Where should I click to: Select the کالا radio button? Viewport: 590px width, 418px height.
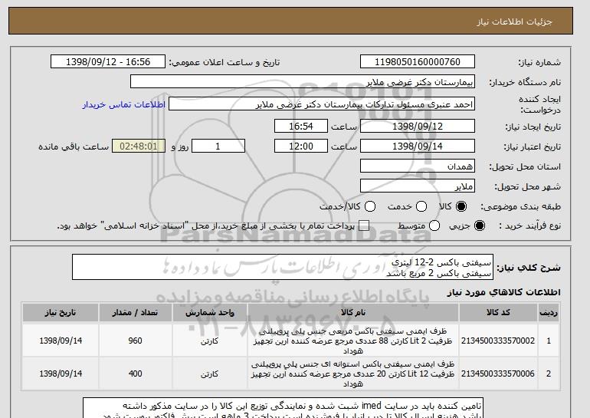coord(461,206)
